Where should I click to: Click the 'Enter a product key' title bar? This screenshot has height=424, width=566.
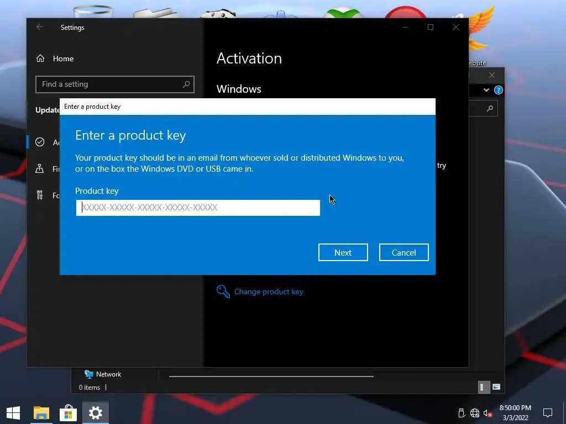pyautogui.click(x=248, y=107)
